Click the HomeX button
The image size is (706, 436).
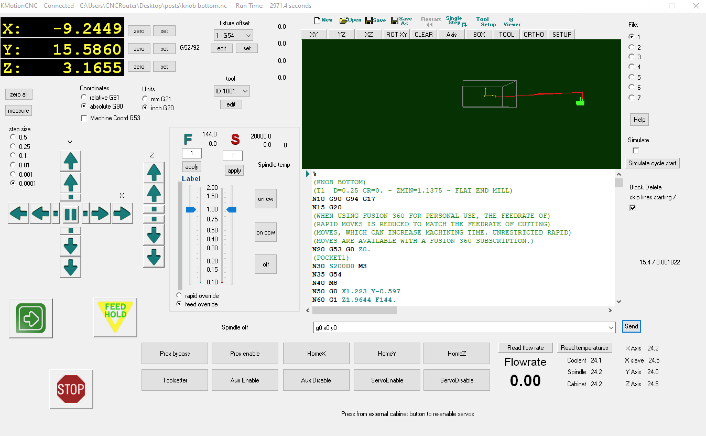[316, 353]
